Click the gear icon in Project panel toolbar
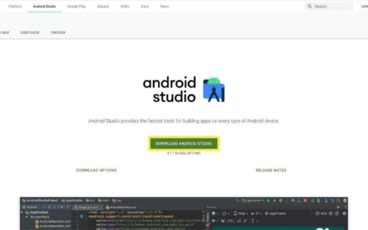 (x=62, y=207)
